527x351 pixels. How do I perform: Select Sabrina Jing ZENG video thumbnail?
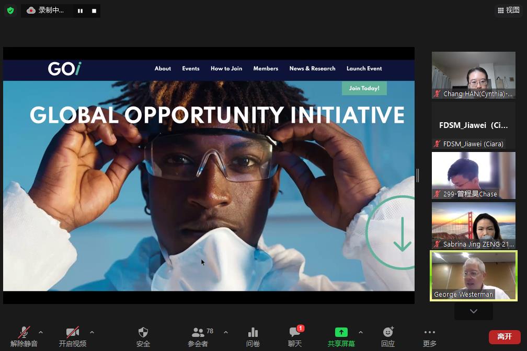pos(474,225)
